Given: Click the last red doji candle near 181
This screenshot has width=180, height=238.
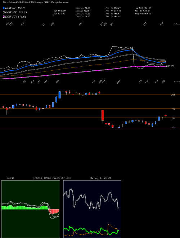Looking at the screenshot, I should 166,116.
